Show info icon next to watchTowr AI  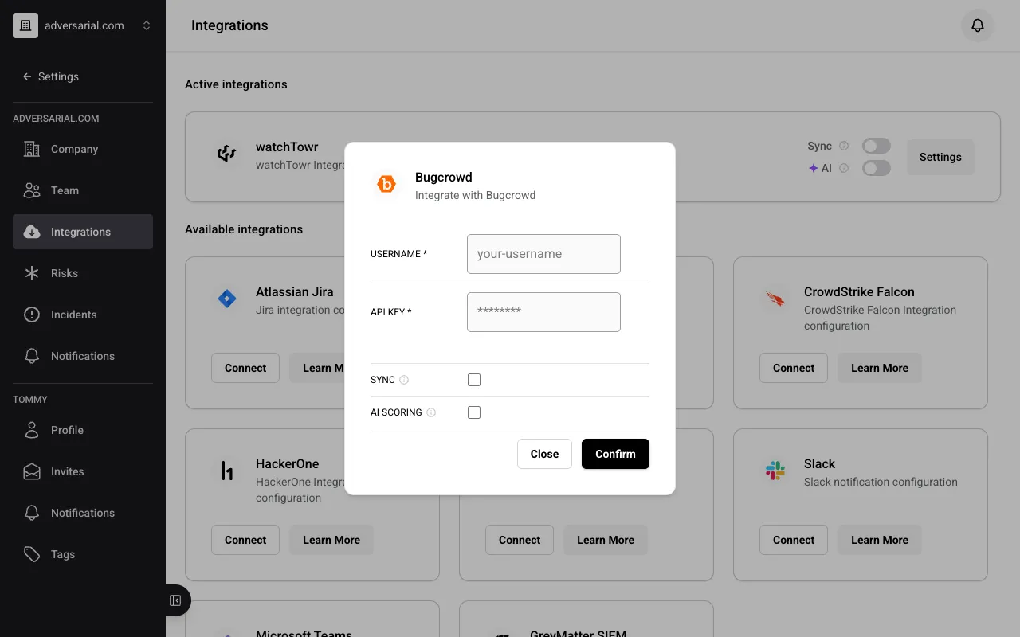click(x=844, y=168)
